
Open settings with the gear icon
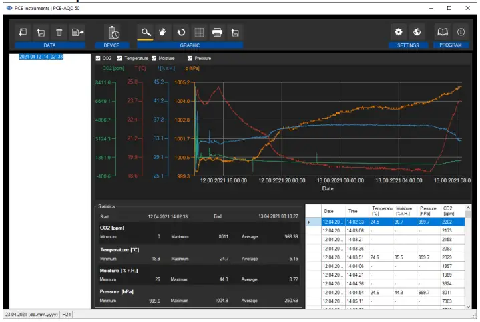coord(399,32)
